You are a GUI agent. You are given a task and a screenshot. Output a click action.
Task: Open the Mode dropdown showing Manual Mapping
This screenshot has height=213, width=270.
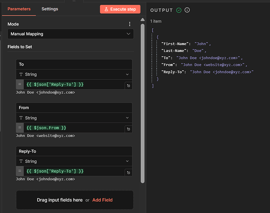tap(70, 34)
